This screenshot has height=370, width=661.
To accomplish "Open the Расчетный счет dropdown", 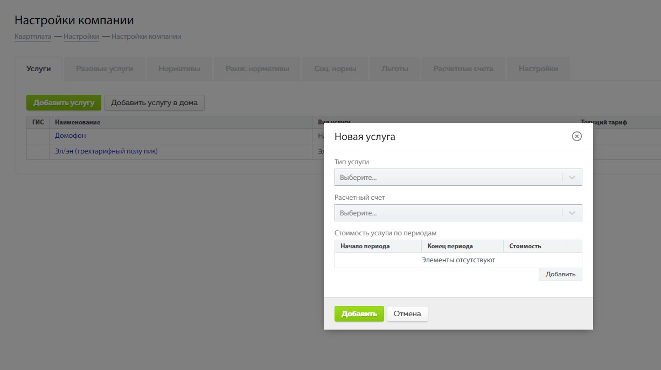I will [x=458, y=213].
